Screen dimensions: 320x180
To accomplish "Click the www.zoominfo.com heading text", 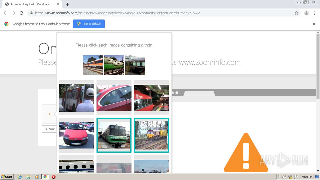I will [210, 62].
